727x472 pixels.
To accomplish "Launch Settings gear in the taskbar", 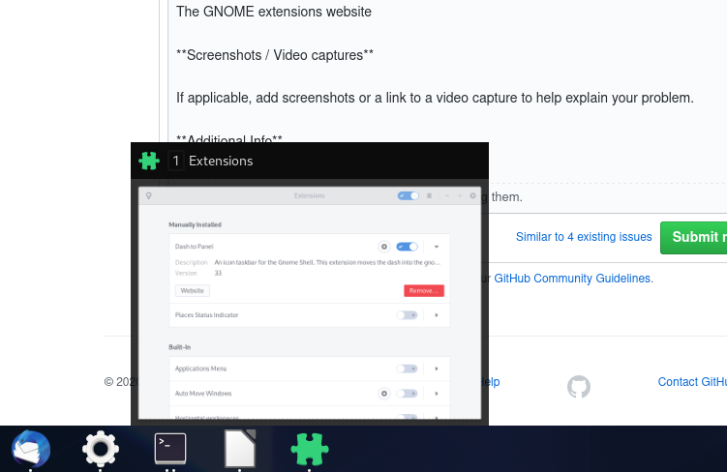I will [x=101, y=449].
